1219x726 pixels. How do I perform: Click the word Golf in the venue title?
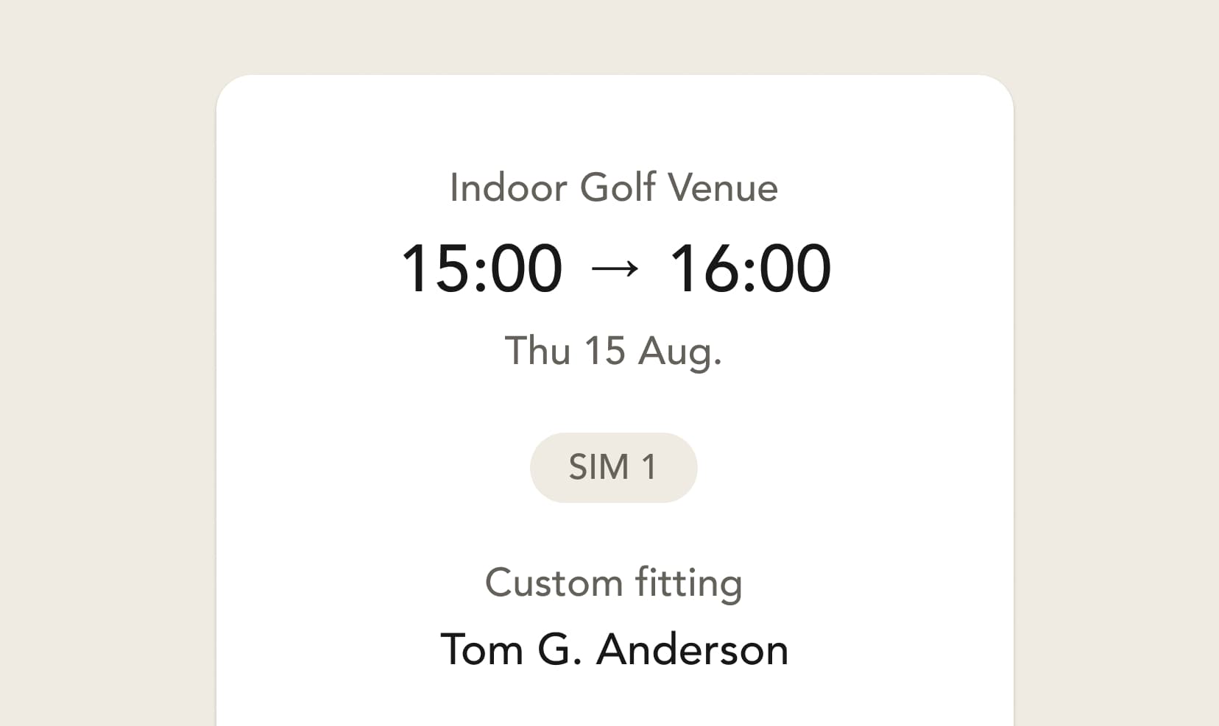pos(618,188)
